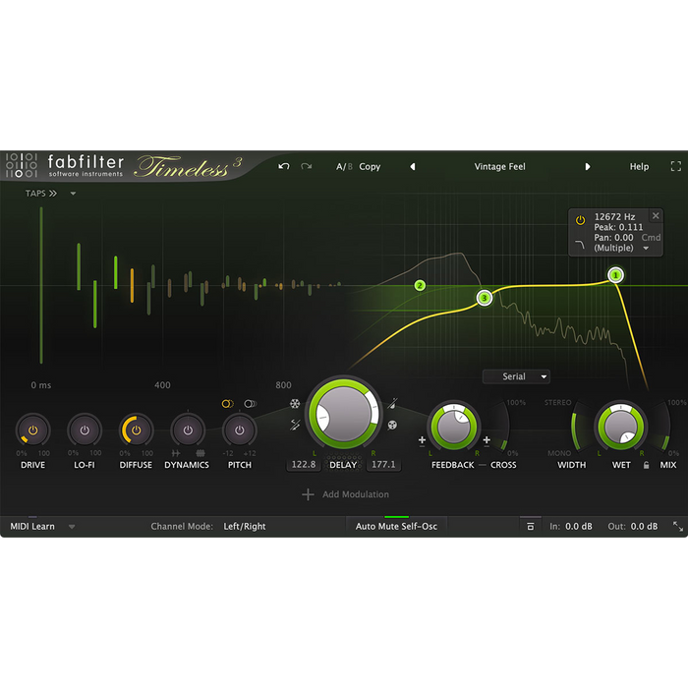Open the Taps dropdown arrow
The image size is (688, 688).
73,194
